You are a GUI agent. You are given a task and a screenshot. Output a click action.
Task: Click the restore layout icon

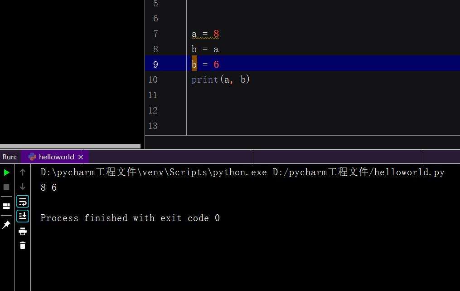(6, 205)
